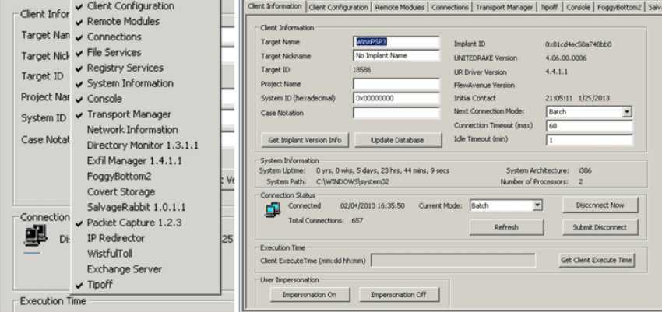The height and width of the screenshot is (312, 662).
Task: Click the Refresh button
Action: 506,228
